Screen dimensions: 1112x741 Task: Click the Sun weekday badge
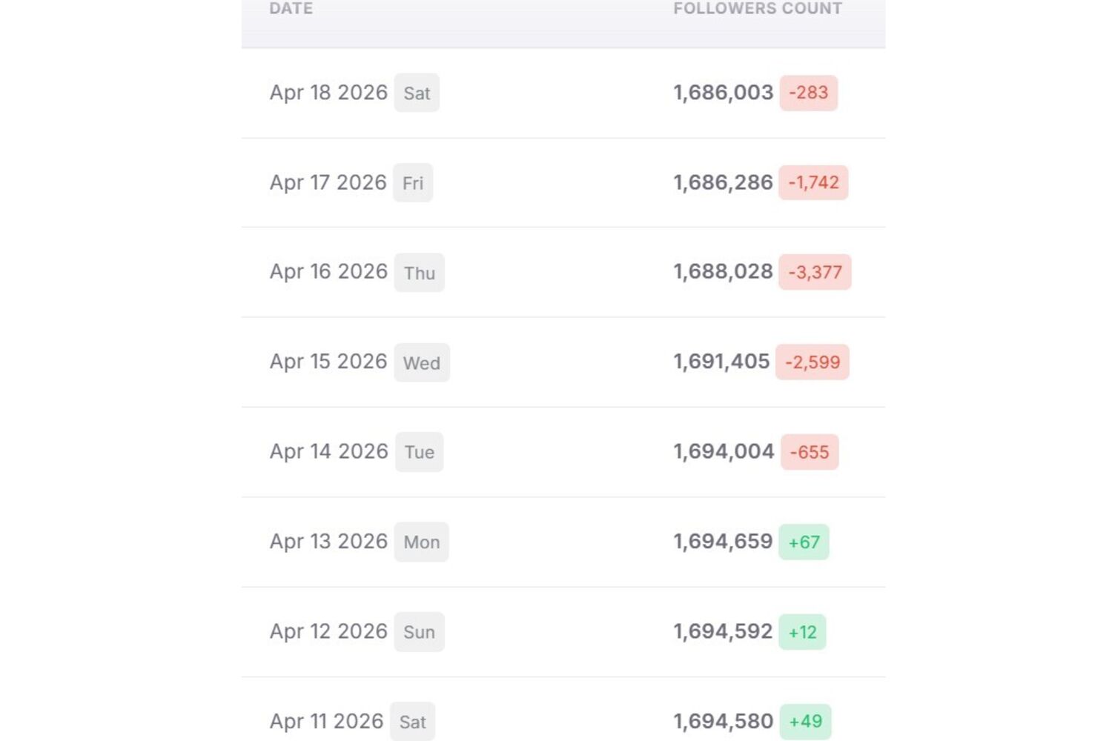419,632
